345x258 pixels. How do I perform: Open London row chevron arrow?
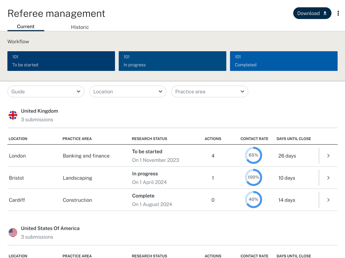point(328,156)
